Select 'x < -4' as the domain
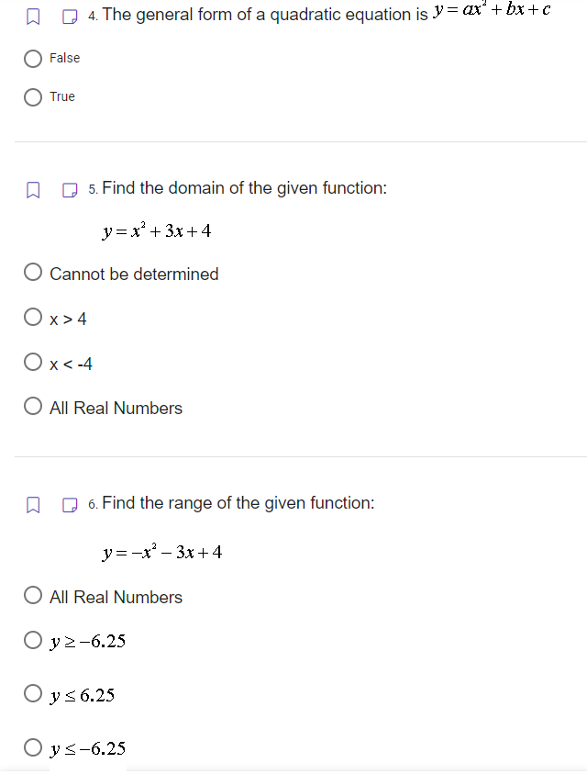 32,363
